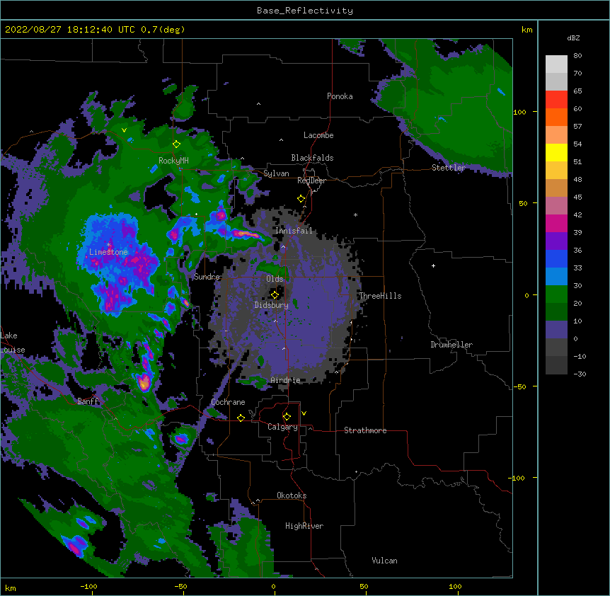Click the Lacombe city label
The width and height of the screenshot is (610, 596).
click(318, 135)
